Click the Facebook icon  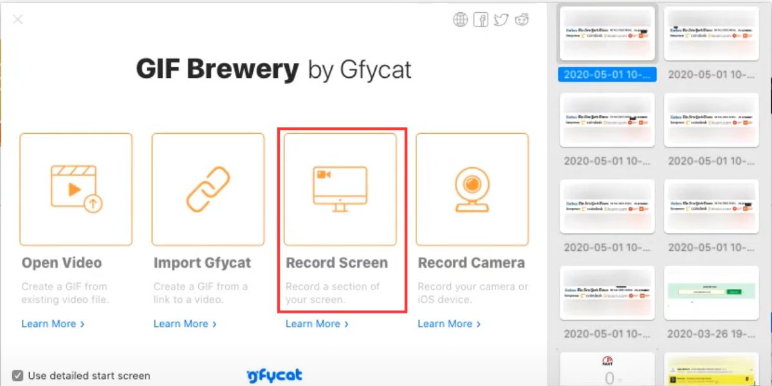click(481, 19)
